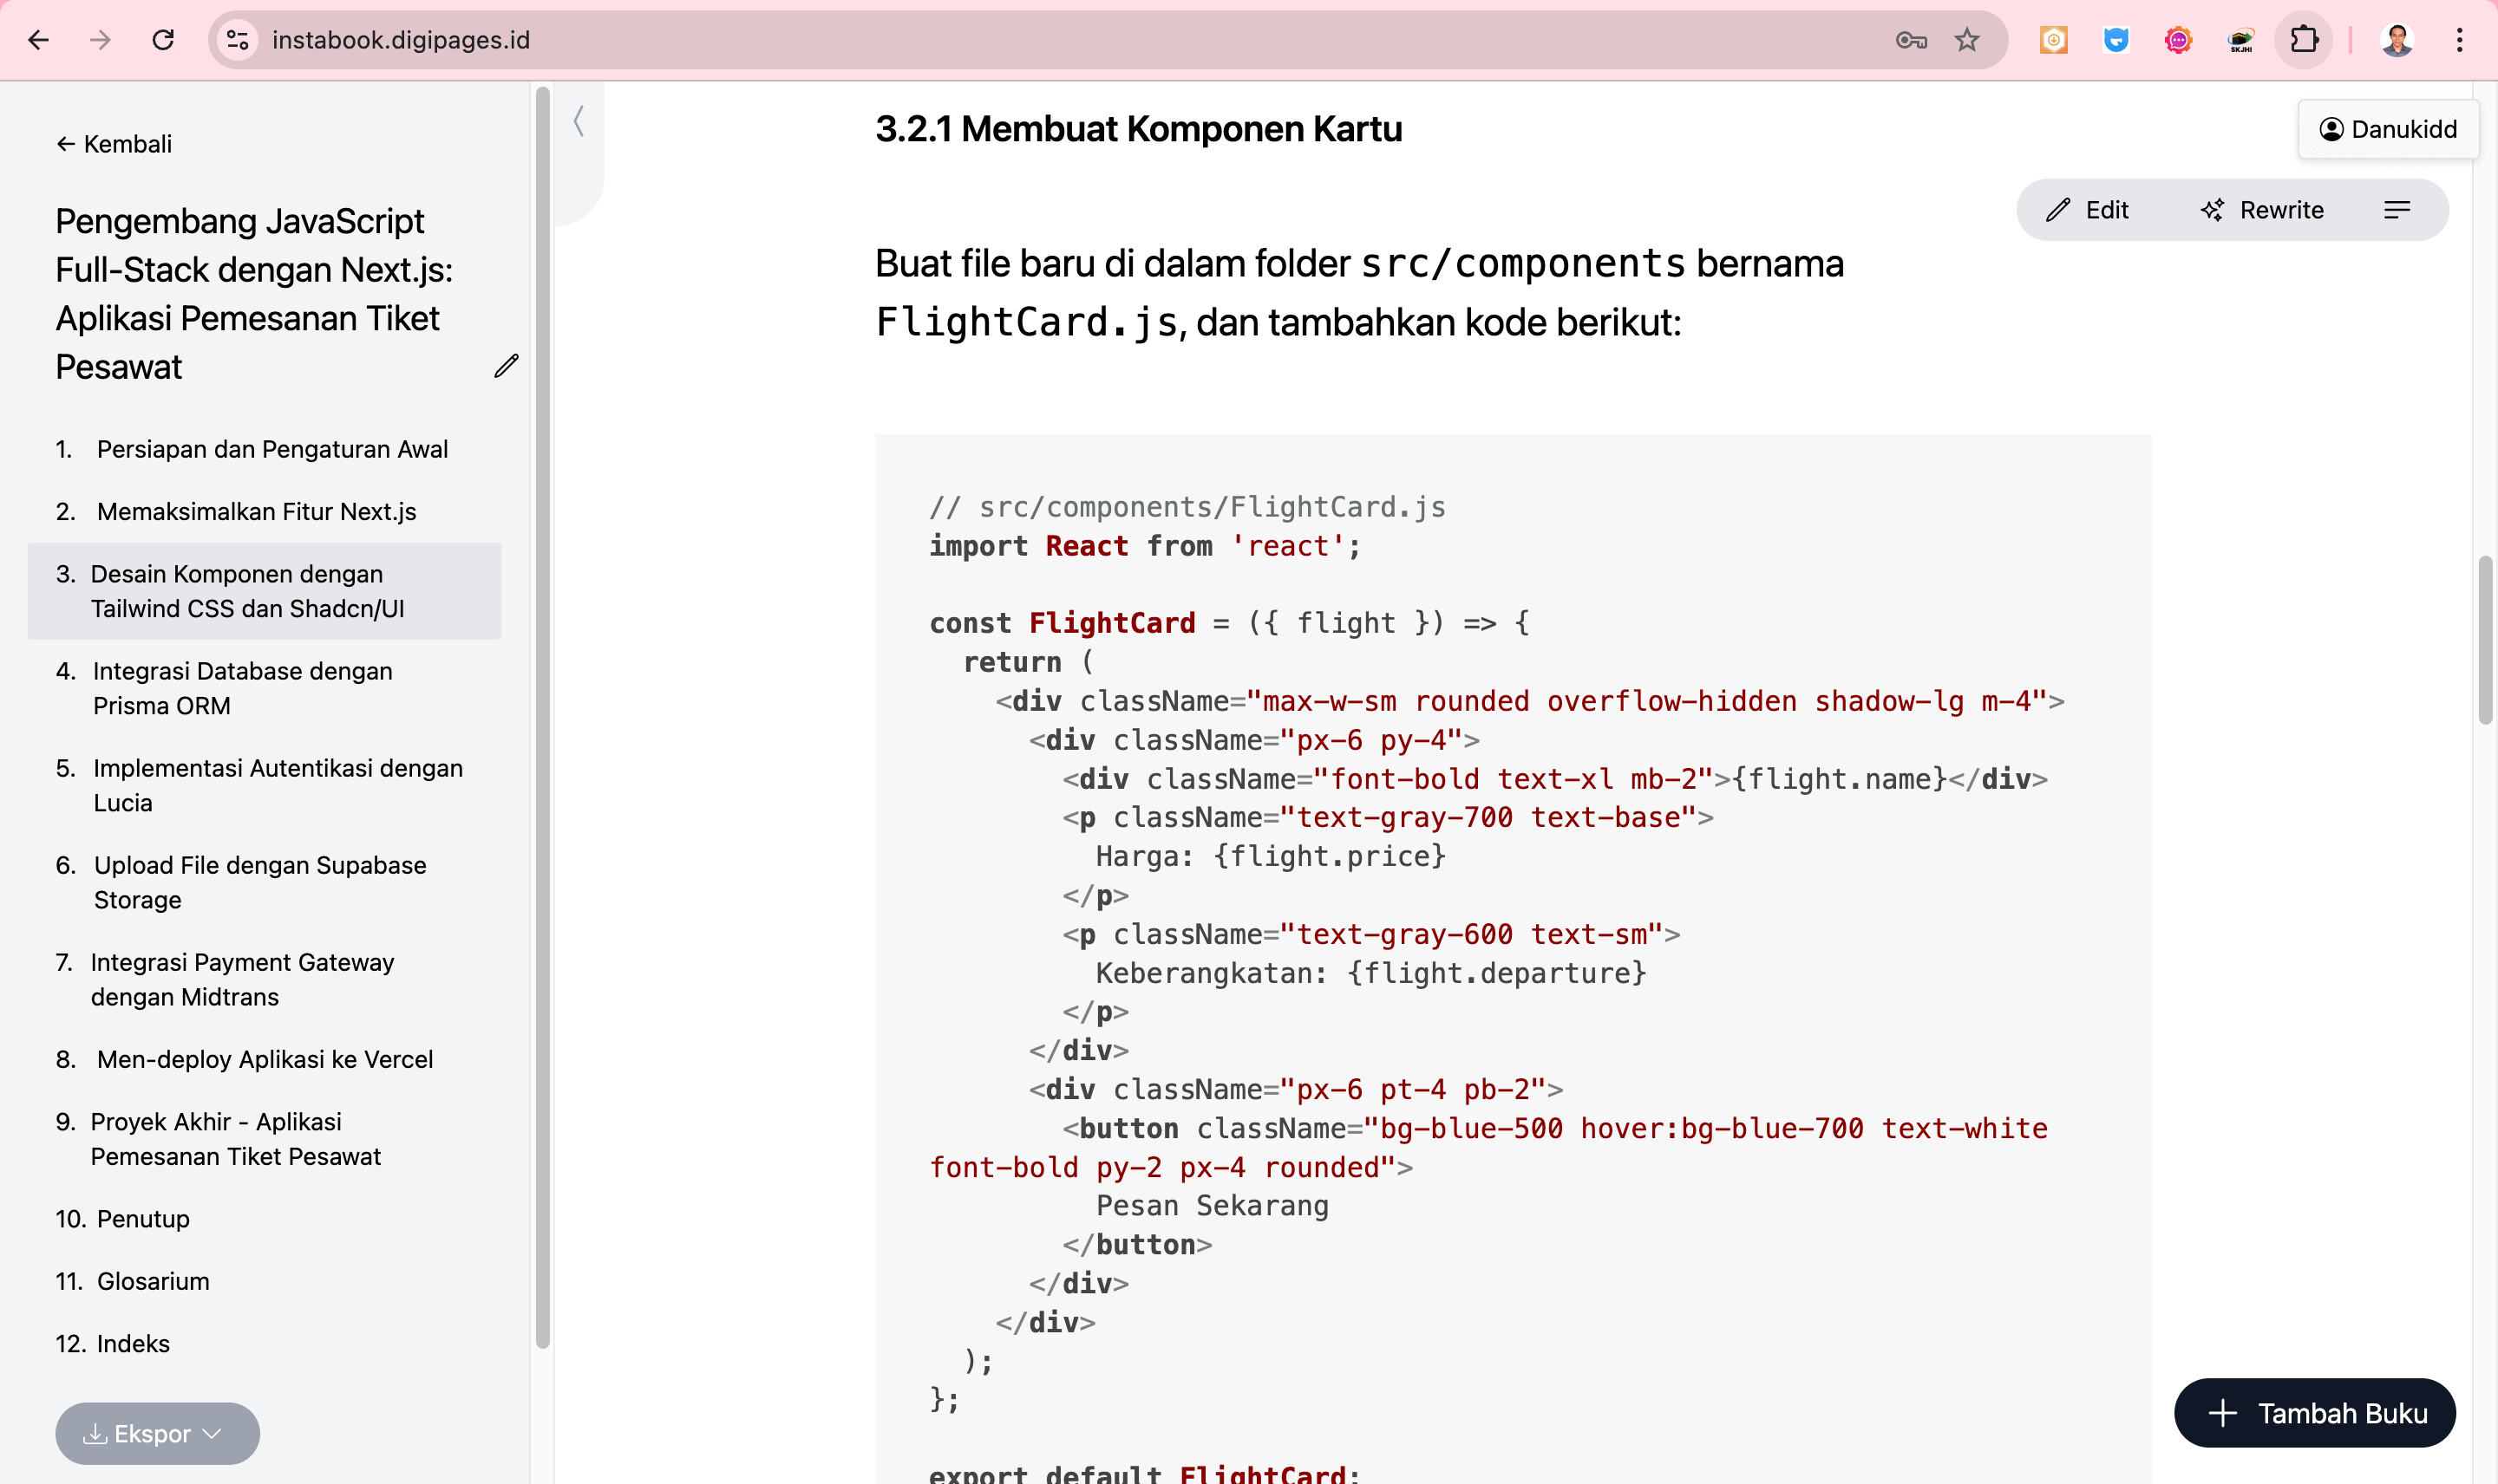The image size is (2498, 1484).
Task: Open the Danukidd account button
Action: point(2387,129)
